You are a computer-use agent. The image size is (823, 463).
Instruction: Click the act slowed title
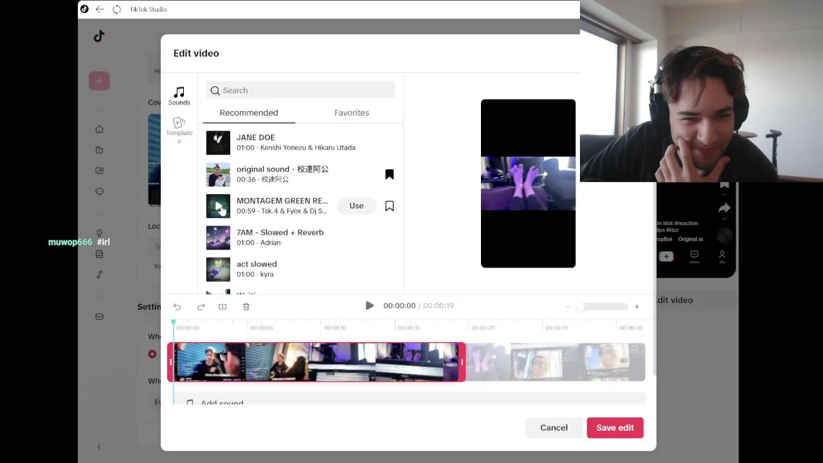tap(257, 264)
